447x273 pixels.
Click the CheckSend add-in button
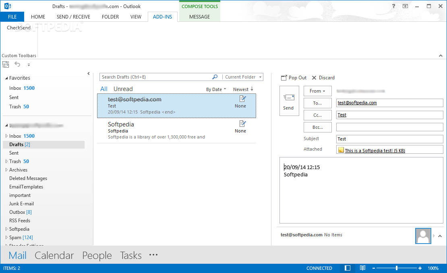click(x=19, y=28)
